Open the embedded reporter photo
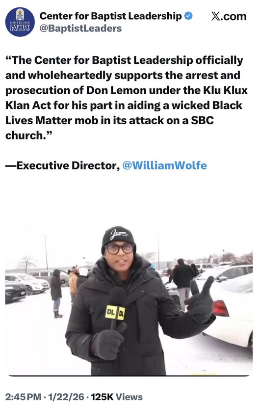The image size is (258, 406). [x=129, y=283]
